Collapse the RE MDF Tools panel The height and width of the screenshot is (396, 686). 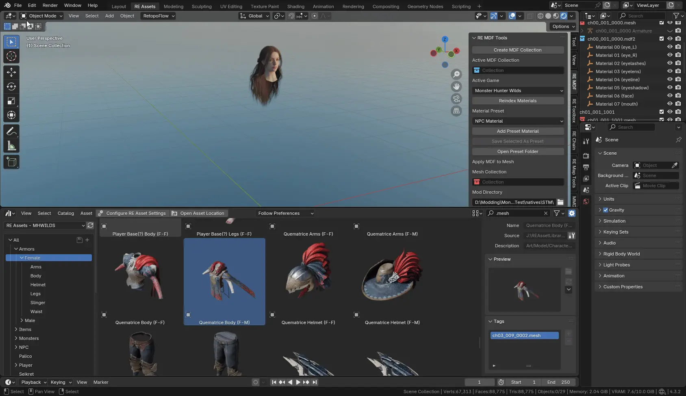click(474, 38)
